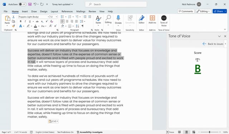
Task: Click the zoom slider
Action: [x=209, y=132]
